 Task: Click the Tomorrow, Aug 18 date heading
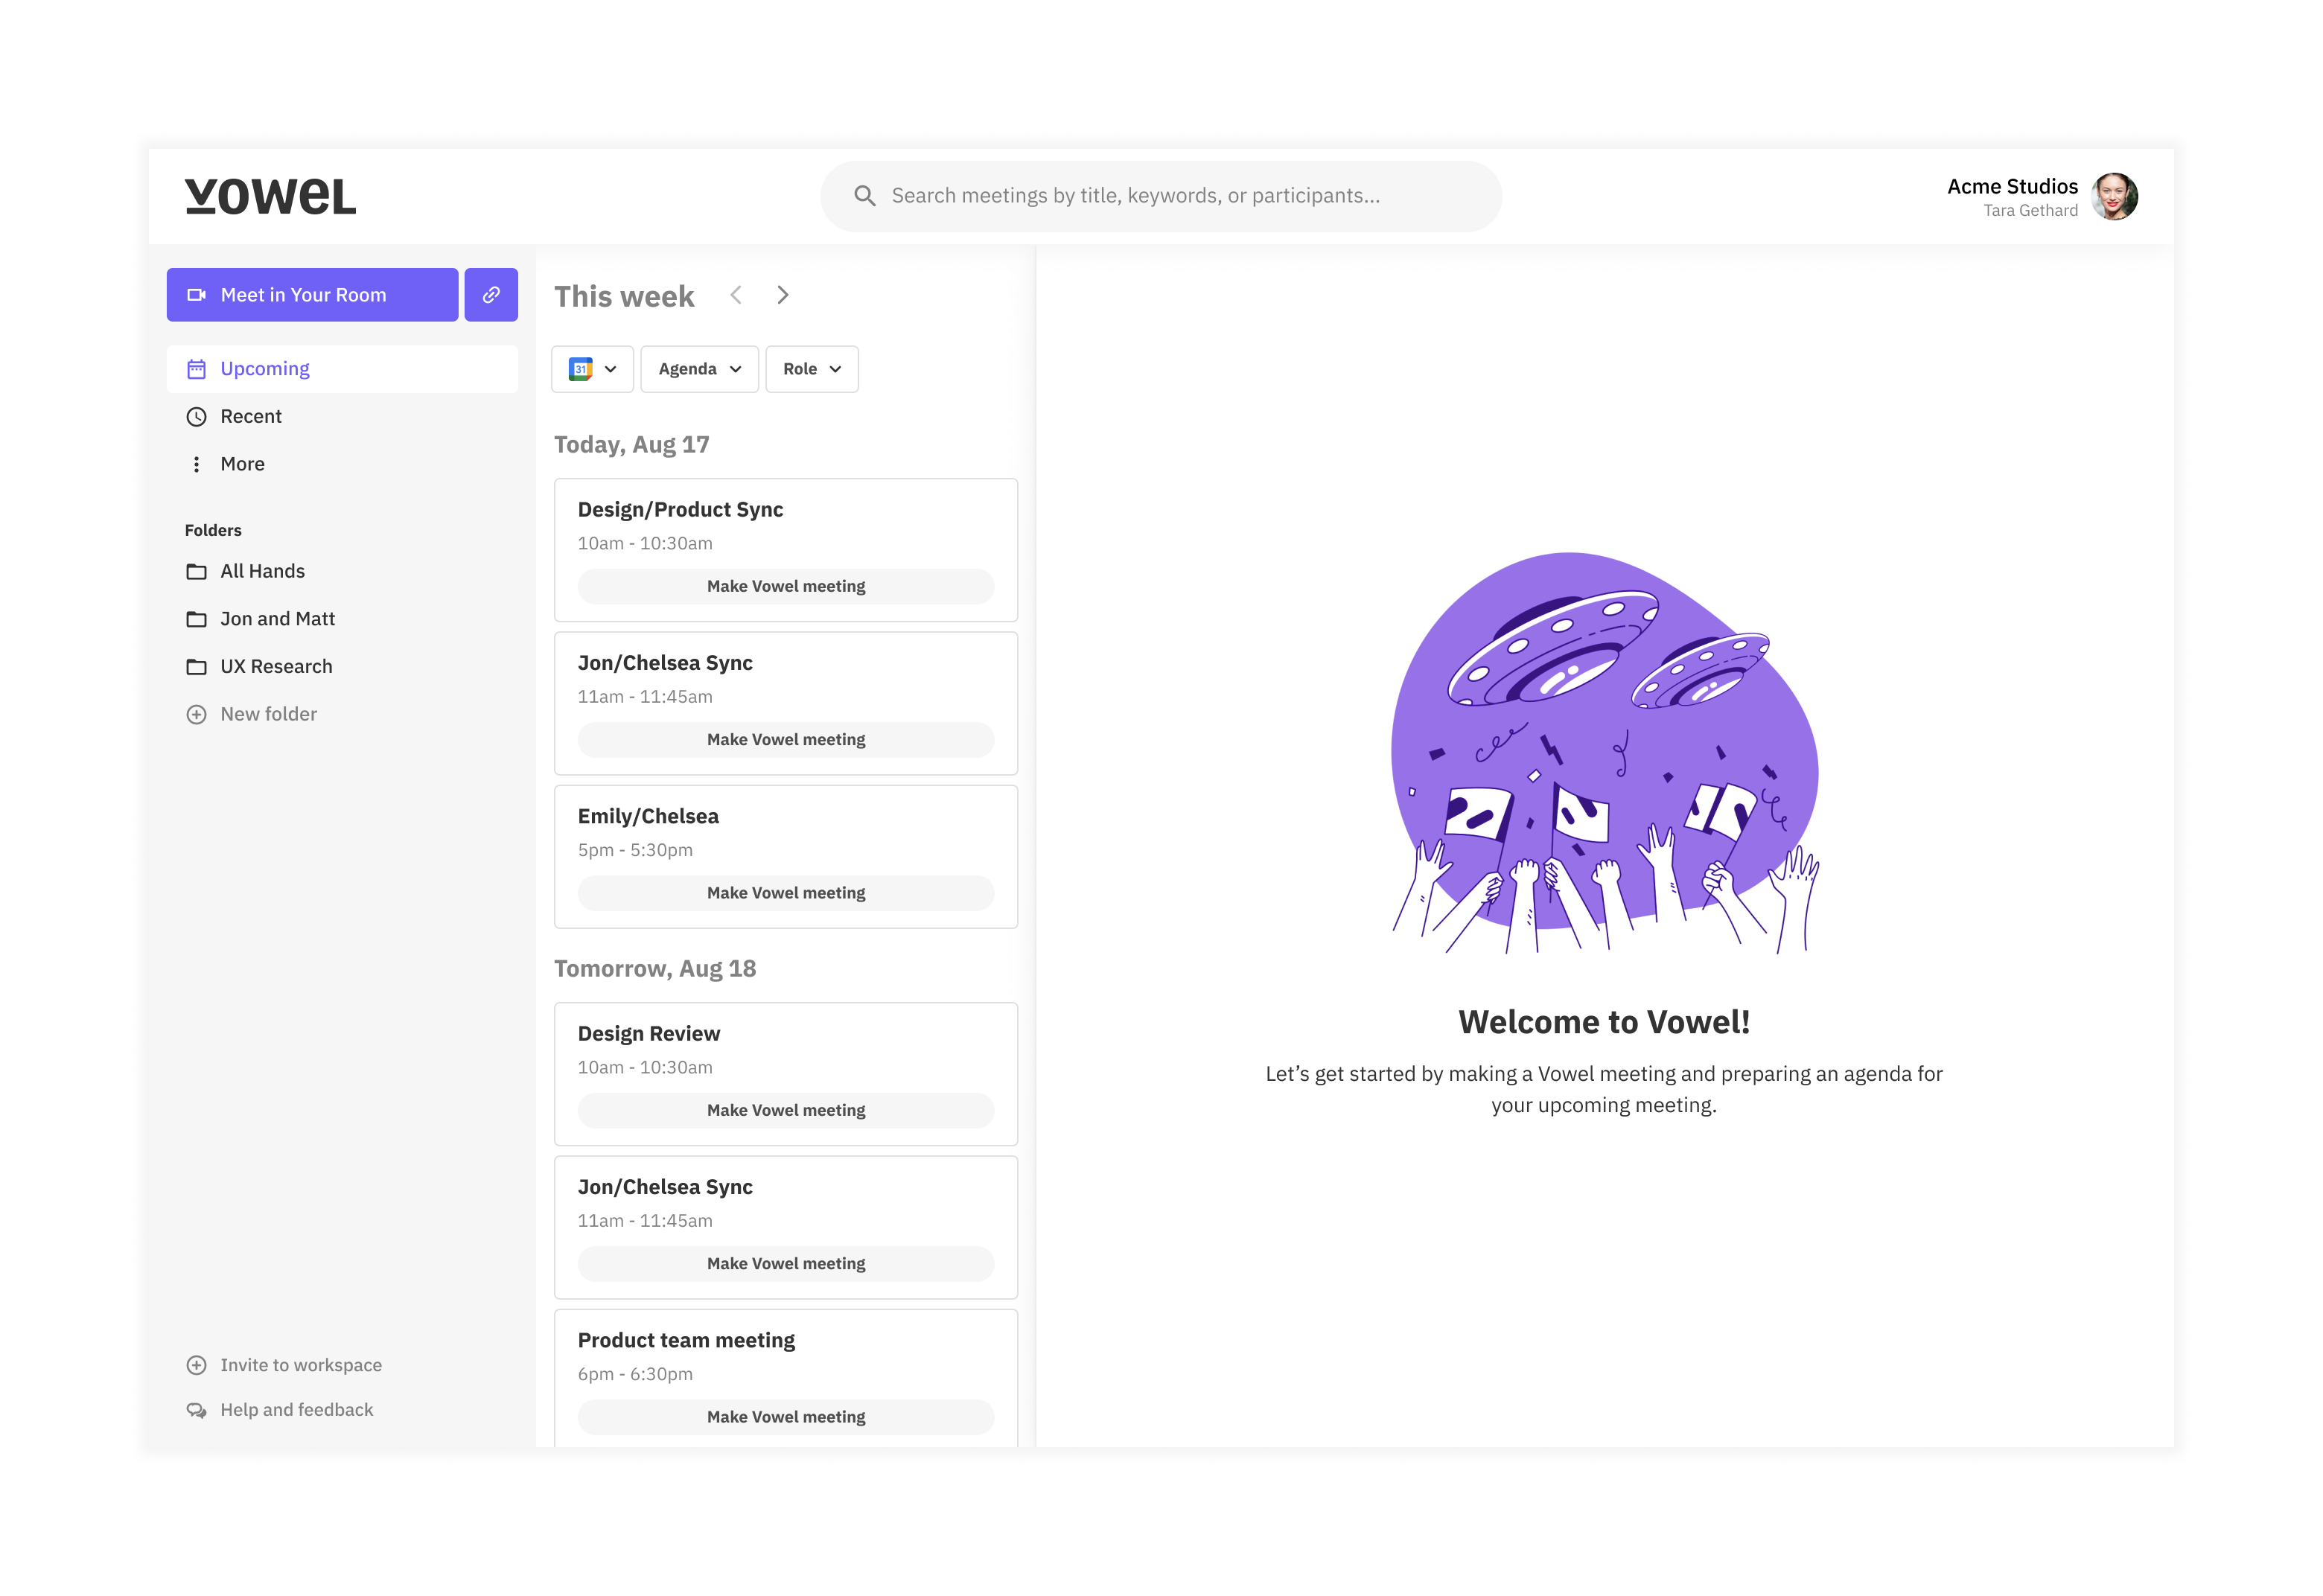(655, 968)
